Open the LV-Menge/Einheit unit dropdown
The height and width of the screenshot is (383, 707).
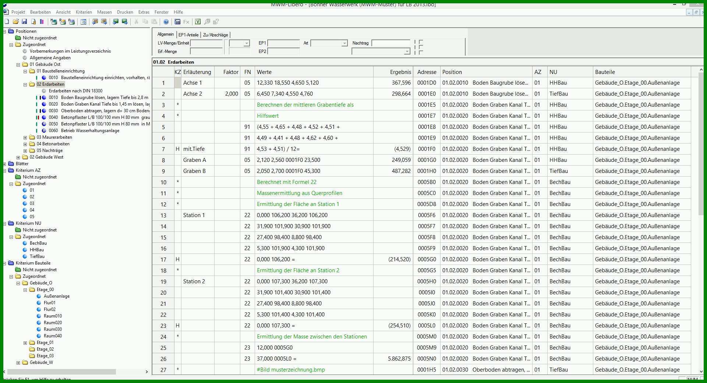click(247, 43)
